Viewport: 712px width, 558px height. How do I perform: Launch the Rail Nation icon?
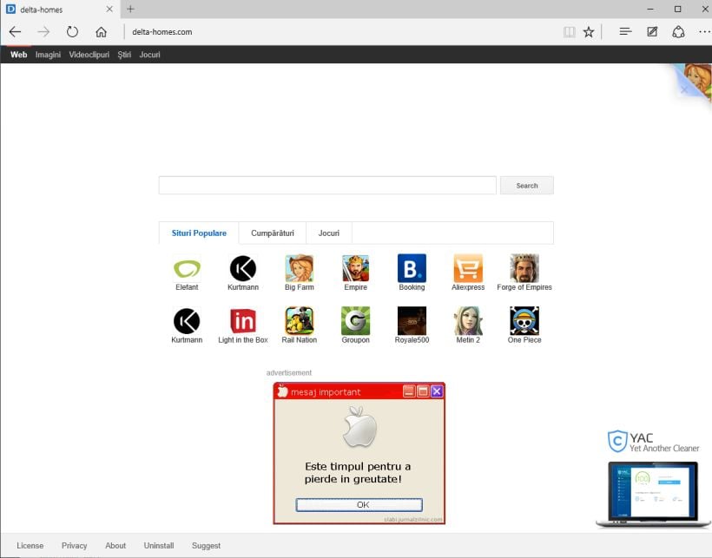point(300,321)
